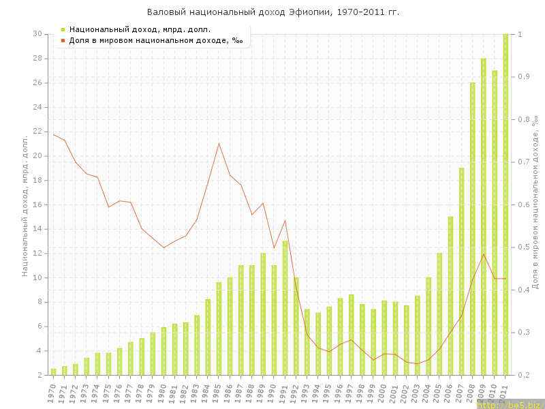Click the green bar for 1991
The height and width of the screenshot is (409, 545).
[285, 307]
